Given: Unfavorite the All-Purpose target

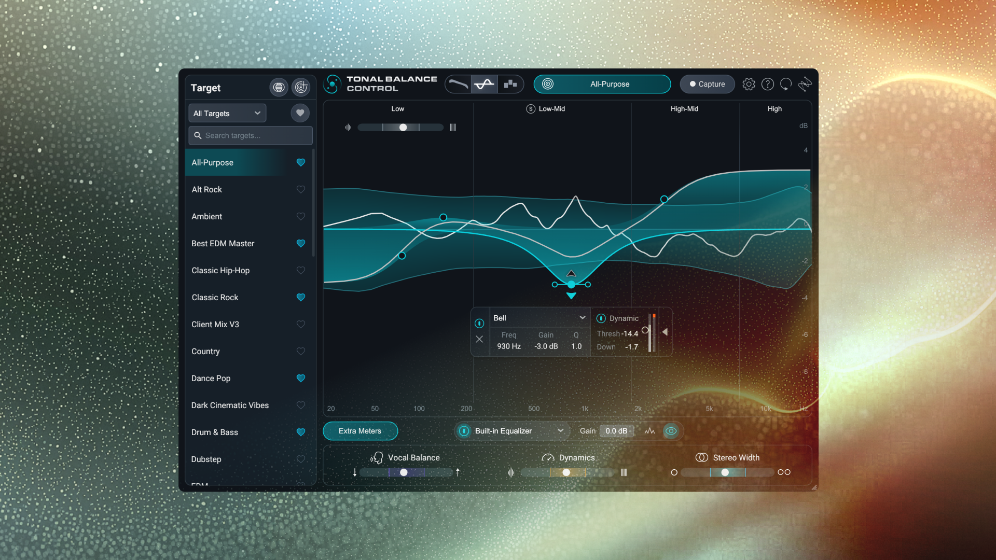Looking at the screenshot, I should 300,162.
